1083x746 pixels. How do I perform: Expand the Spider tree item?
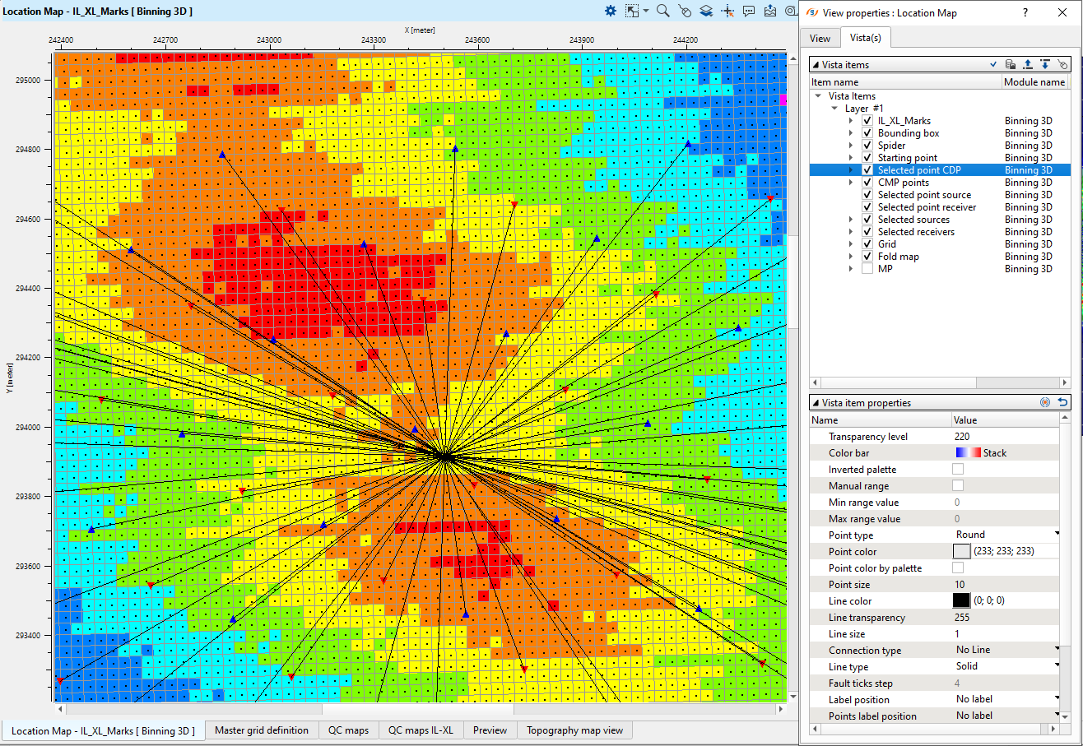(x=851, y=146)
